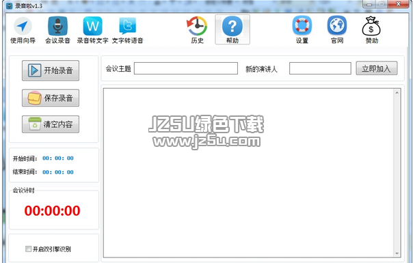The height and width of the screenshot is (263, 413).
Task: Clear content with 清空内容 button
Action: [51, 124]
